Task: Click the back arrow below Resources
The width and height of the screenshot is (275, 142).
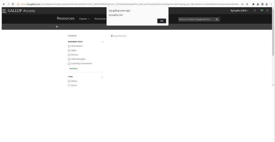Action: click(57, 27)
